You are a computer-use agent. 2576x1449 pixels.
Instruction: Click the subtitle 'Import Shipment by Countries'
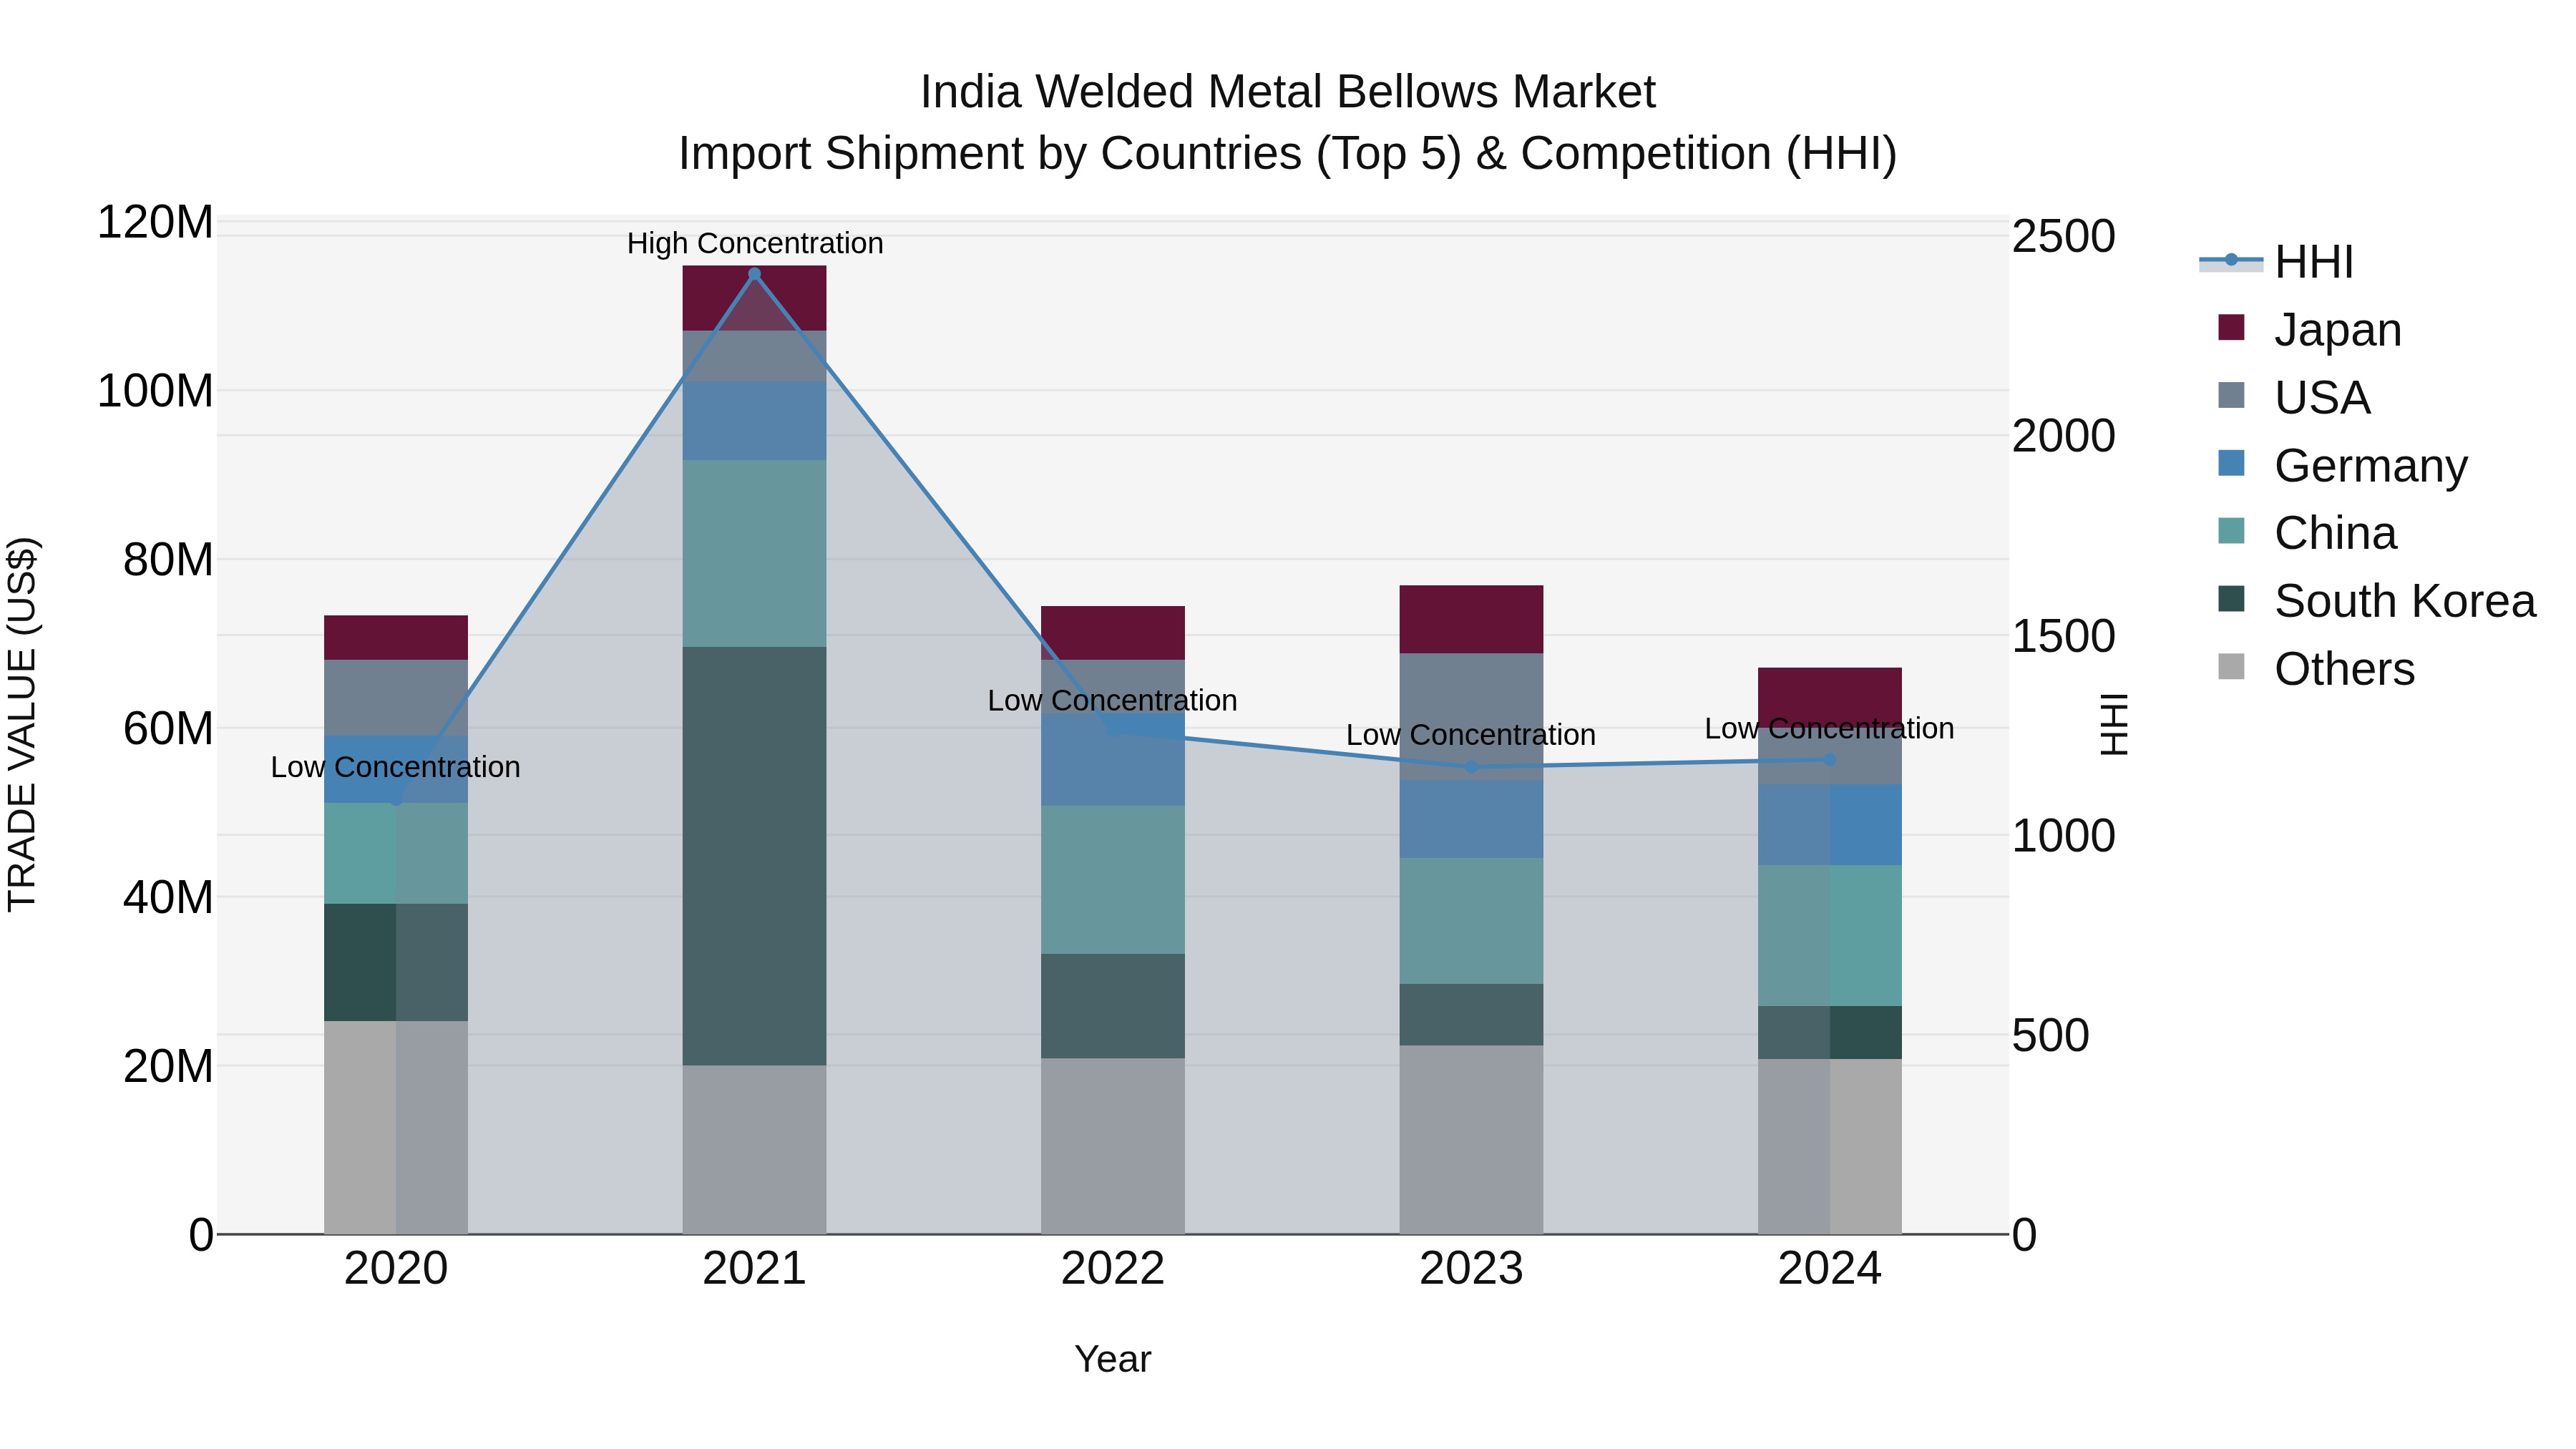pos(990,154)
